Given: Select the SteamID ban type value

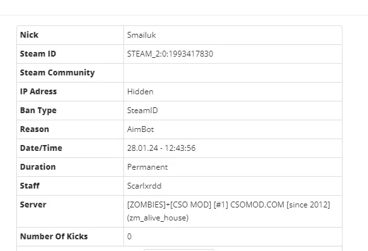Looking at the screenshot, I should 142,111.
